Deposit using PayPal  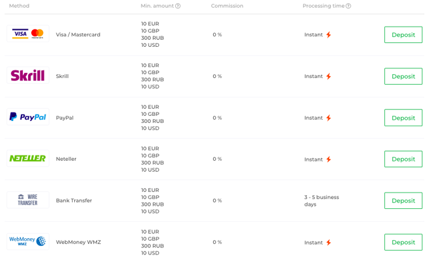pyautogui.click(x=403, y=118)
